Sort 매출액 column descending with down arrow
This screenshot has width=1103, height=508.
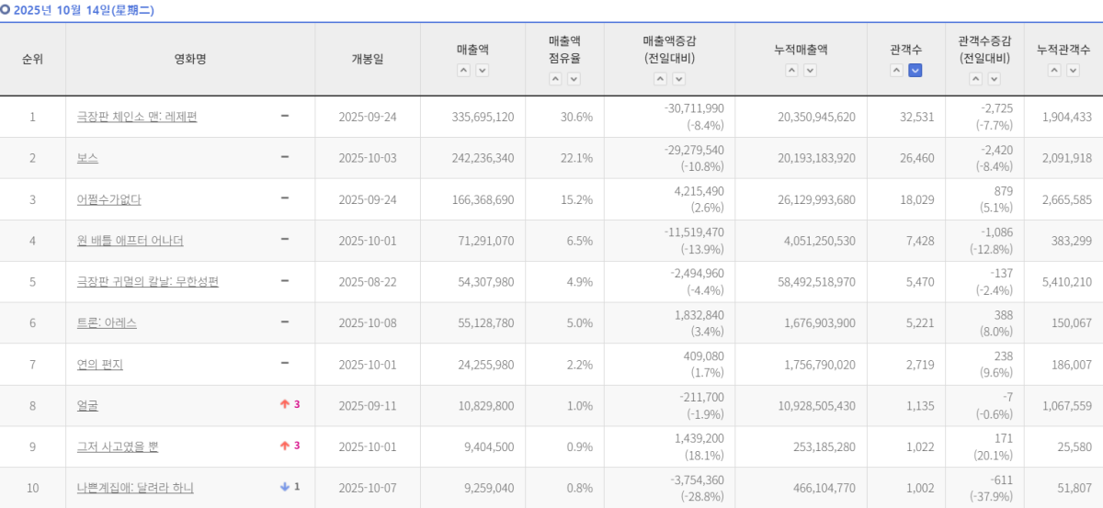pos(482,71)
